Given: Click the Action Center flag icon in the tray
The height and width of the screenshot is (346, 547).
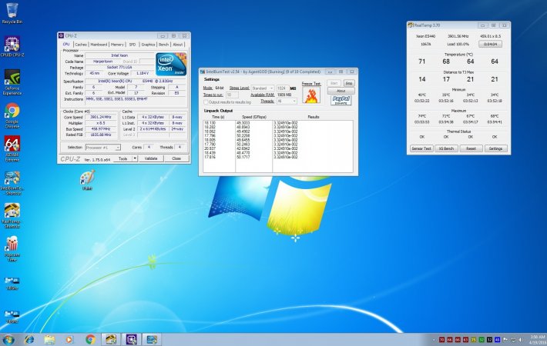Looking at the screenshot, I should [505, 340].
